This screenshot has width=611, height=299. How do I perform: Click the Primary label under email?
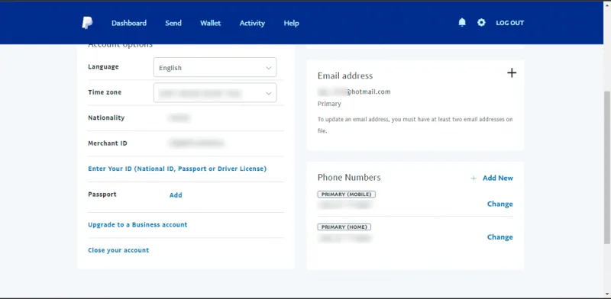pos(329,104)
